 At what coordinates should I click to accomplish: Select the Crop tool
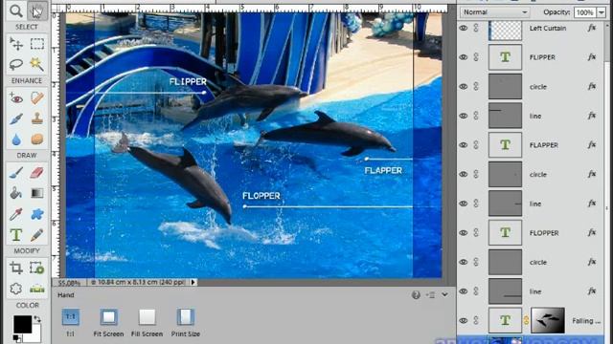[16, 268]
